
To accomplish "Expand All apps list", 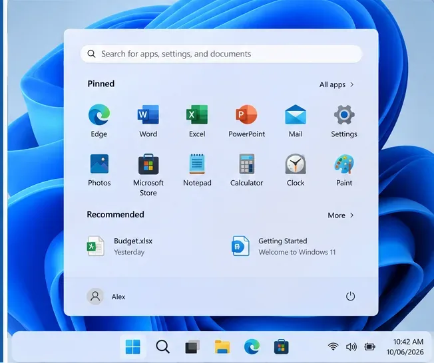I will (x=337, y=84).
